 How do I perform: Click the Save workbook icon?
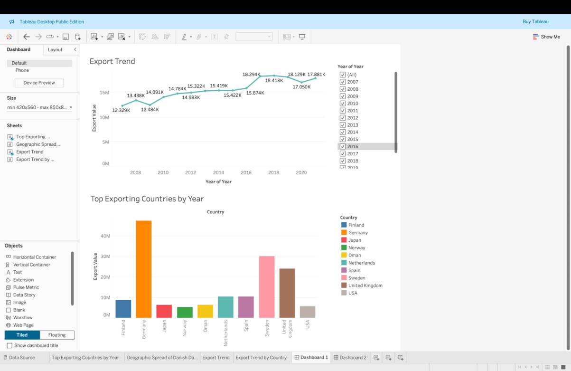pyautogui.click(x=66, y=37)
